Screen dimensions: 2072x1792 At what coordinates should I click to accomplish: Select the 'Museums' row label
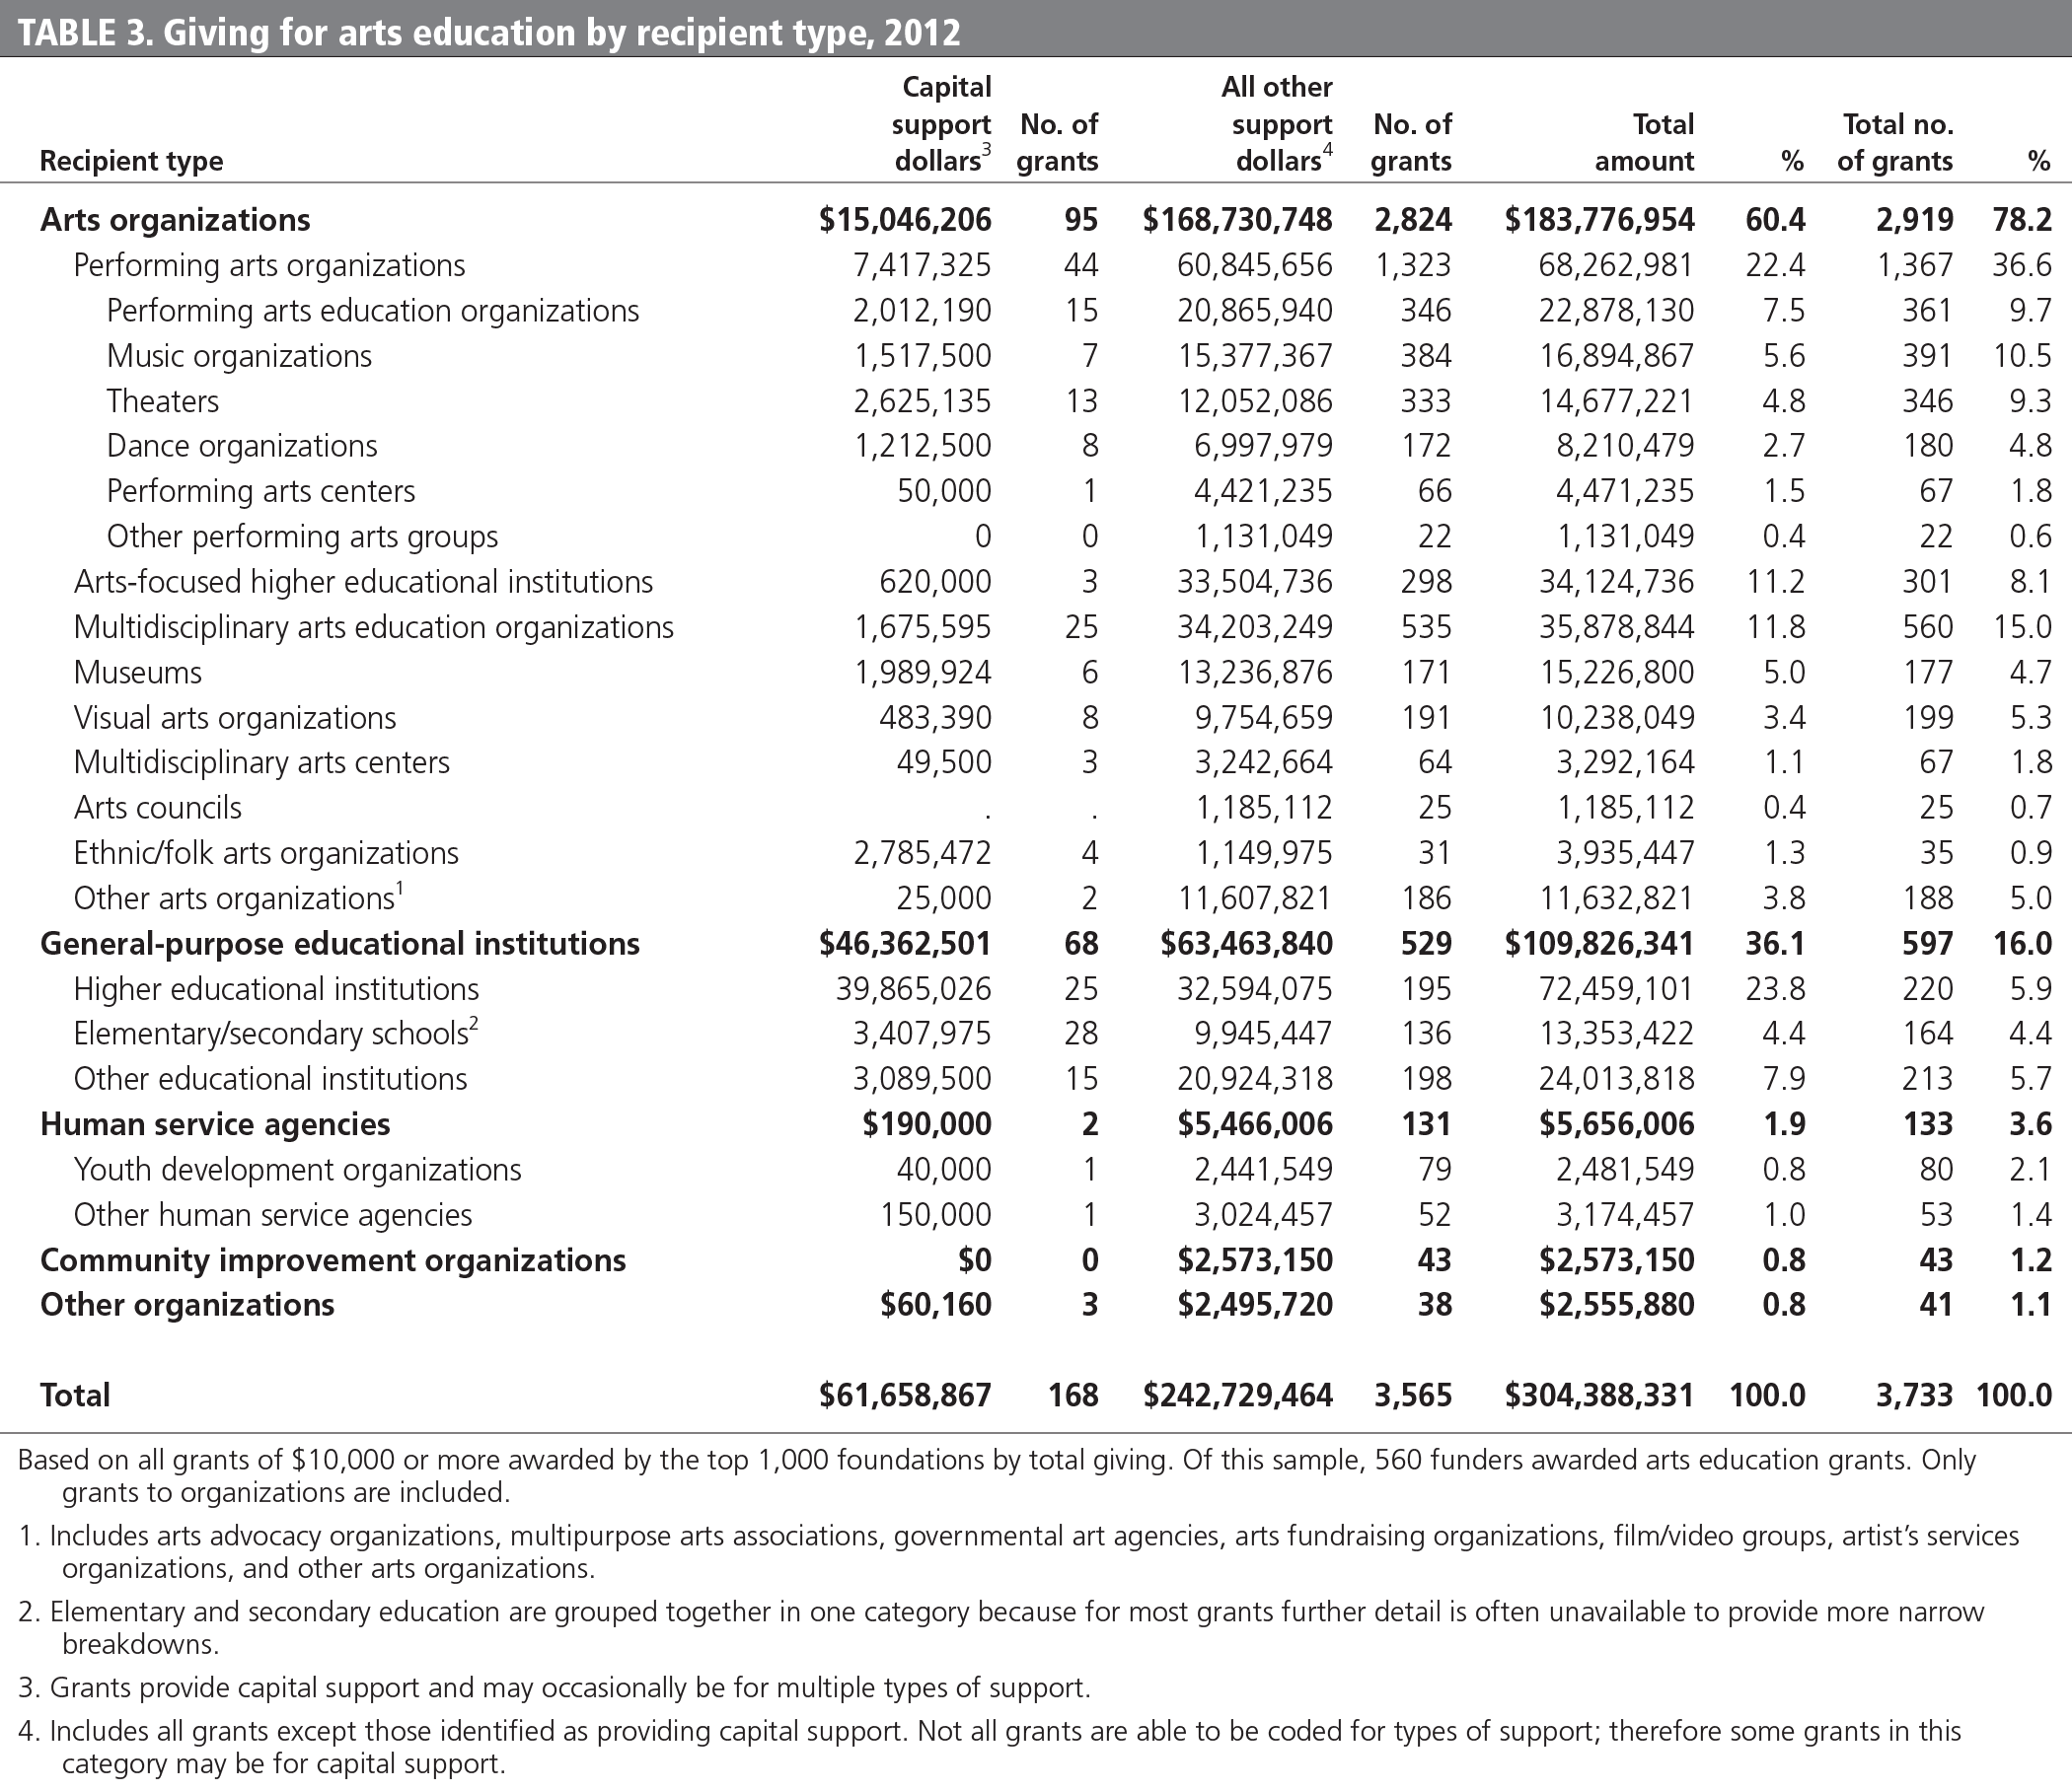coord(138,672)
